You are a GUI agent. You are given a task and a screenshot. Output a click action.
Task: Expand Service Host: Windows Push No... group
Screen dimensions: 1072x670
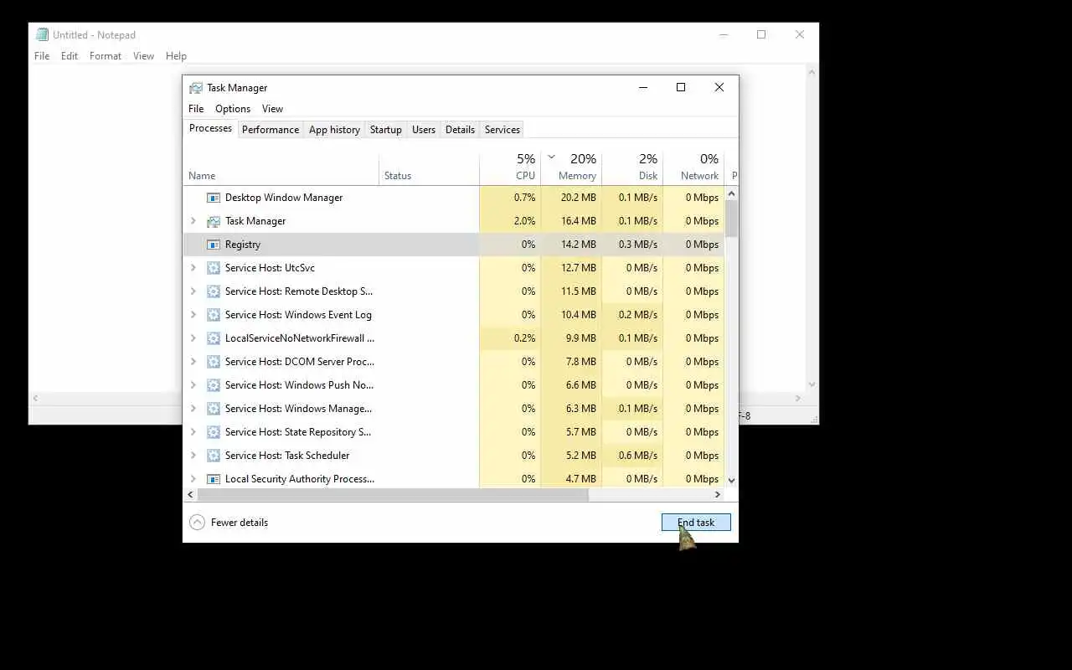pyautogui.click(x=193, y=385)
